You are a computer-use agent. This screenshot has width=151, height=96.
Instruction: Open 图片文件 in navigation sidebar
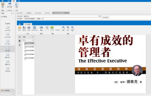click(8, 56)
